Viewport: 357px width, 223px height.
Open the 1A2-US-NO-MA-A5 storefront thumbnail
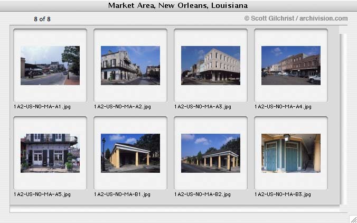click(50, 153)
